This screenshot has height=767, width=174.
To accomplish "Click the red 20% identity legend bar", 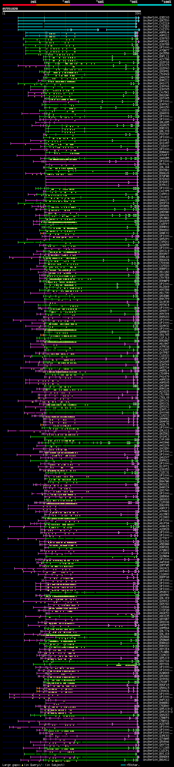I will pyautogui.click(x=19, y=5).
